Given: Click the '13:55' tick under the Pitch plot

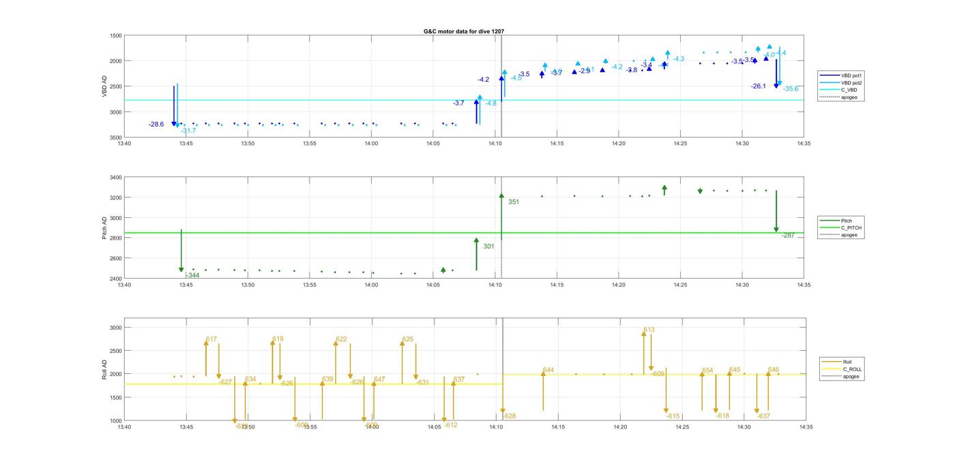Looking at the screenshot, I should point(310,285).
